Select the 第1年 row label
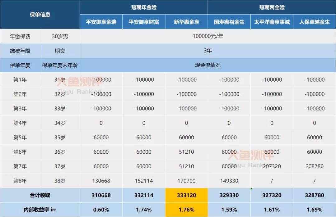The image size is (336, 217). [20, 79]
